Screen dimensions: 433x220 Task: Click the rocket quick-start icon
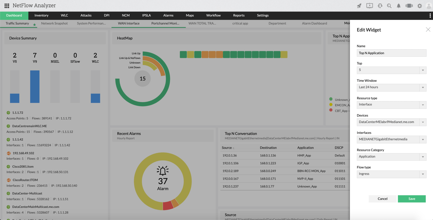click(359, 5)
